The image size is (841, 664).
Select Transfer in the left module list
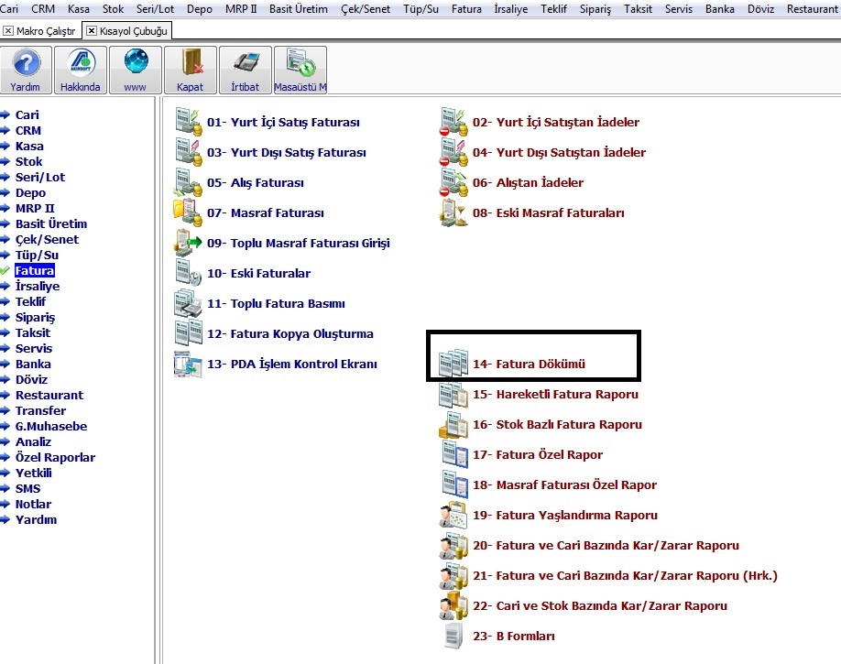(40, 410)
